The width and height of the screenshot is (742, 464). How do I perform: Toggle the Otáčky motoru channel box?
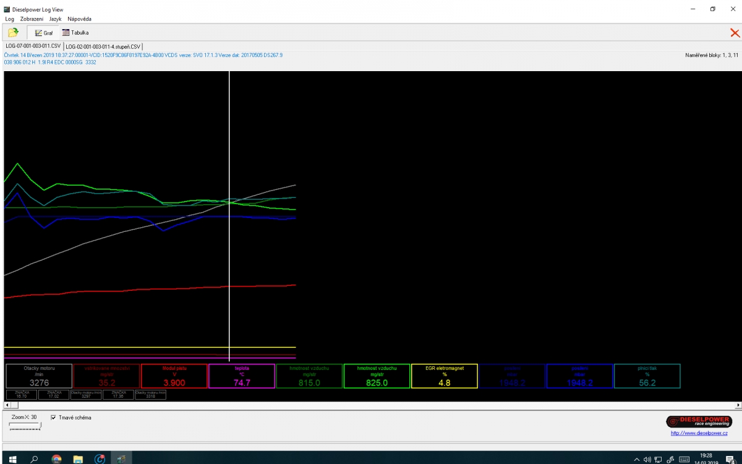[x=39, y=376]
